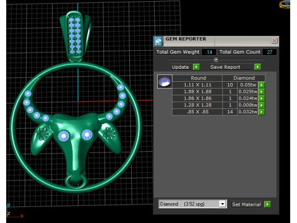The width and height of the screenshot is (297, 223).
Task: Click the Update label button
Action: (x=180, y=67)
